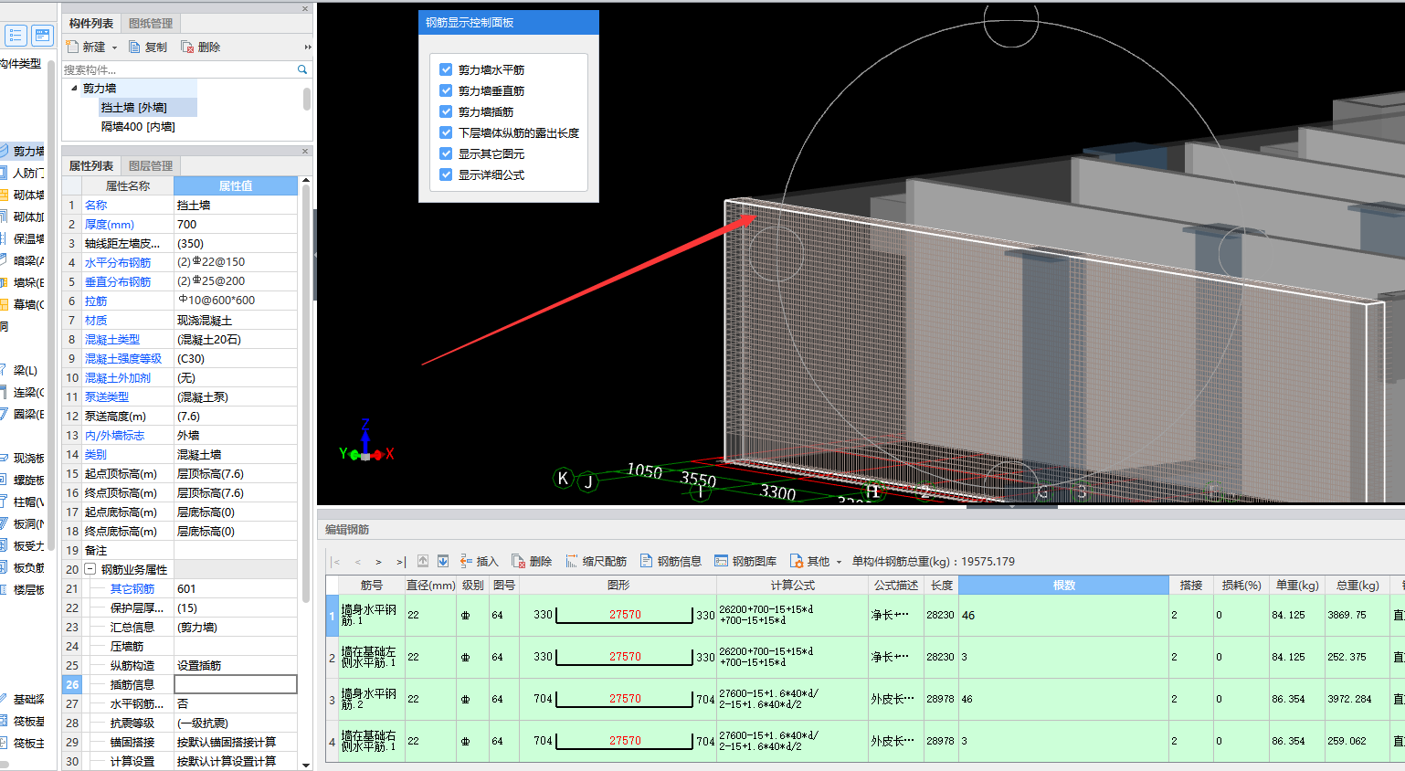Move rebar row down icon

tap(443, 561)
